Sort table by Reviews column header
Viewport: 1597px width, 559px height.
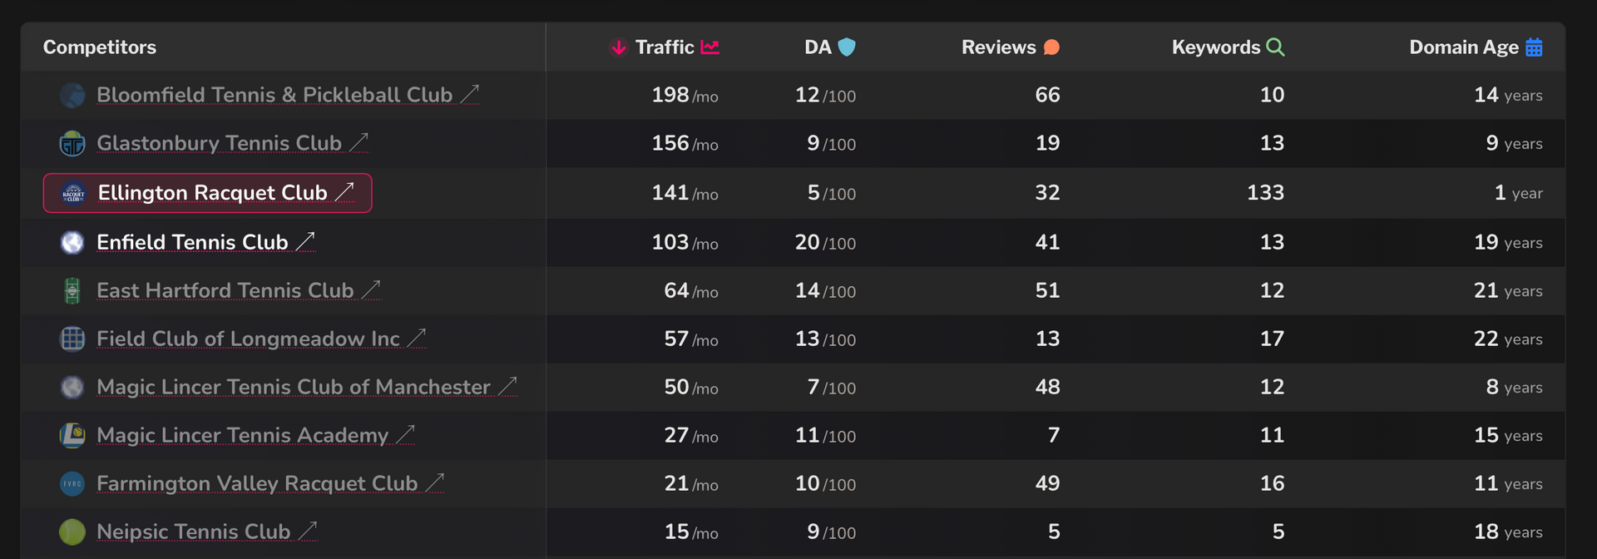coord(998,47)
